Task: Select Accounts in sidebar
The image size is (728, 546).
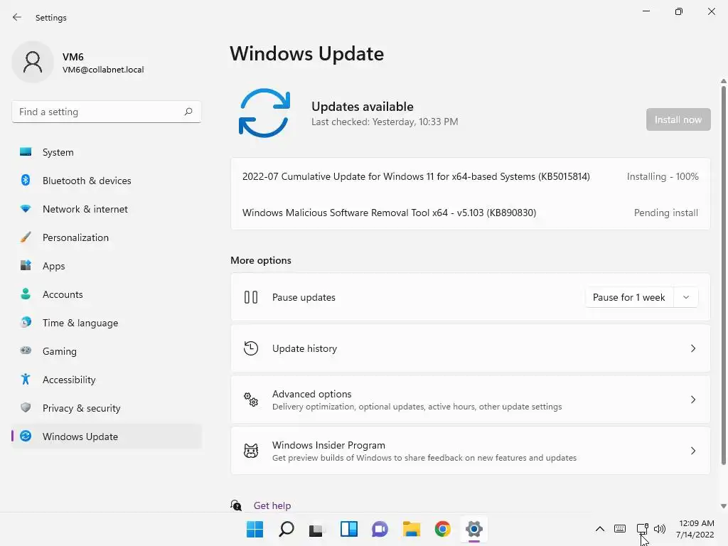Action: pos(107,294)
